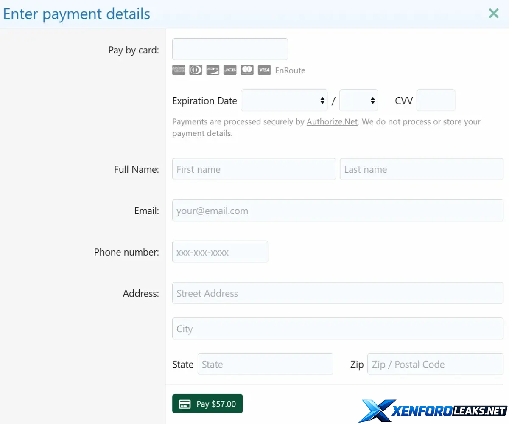The image size is (509, 424).
Task: Click the Street Address field
Action: tap(338, 293)
